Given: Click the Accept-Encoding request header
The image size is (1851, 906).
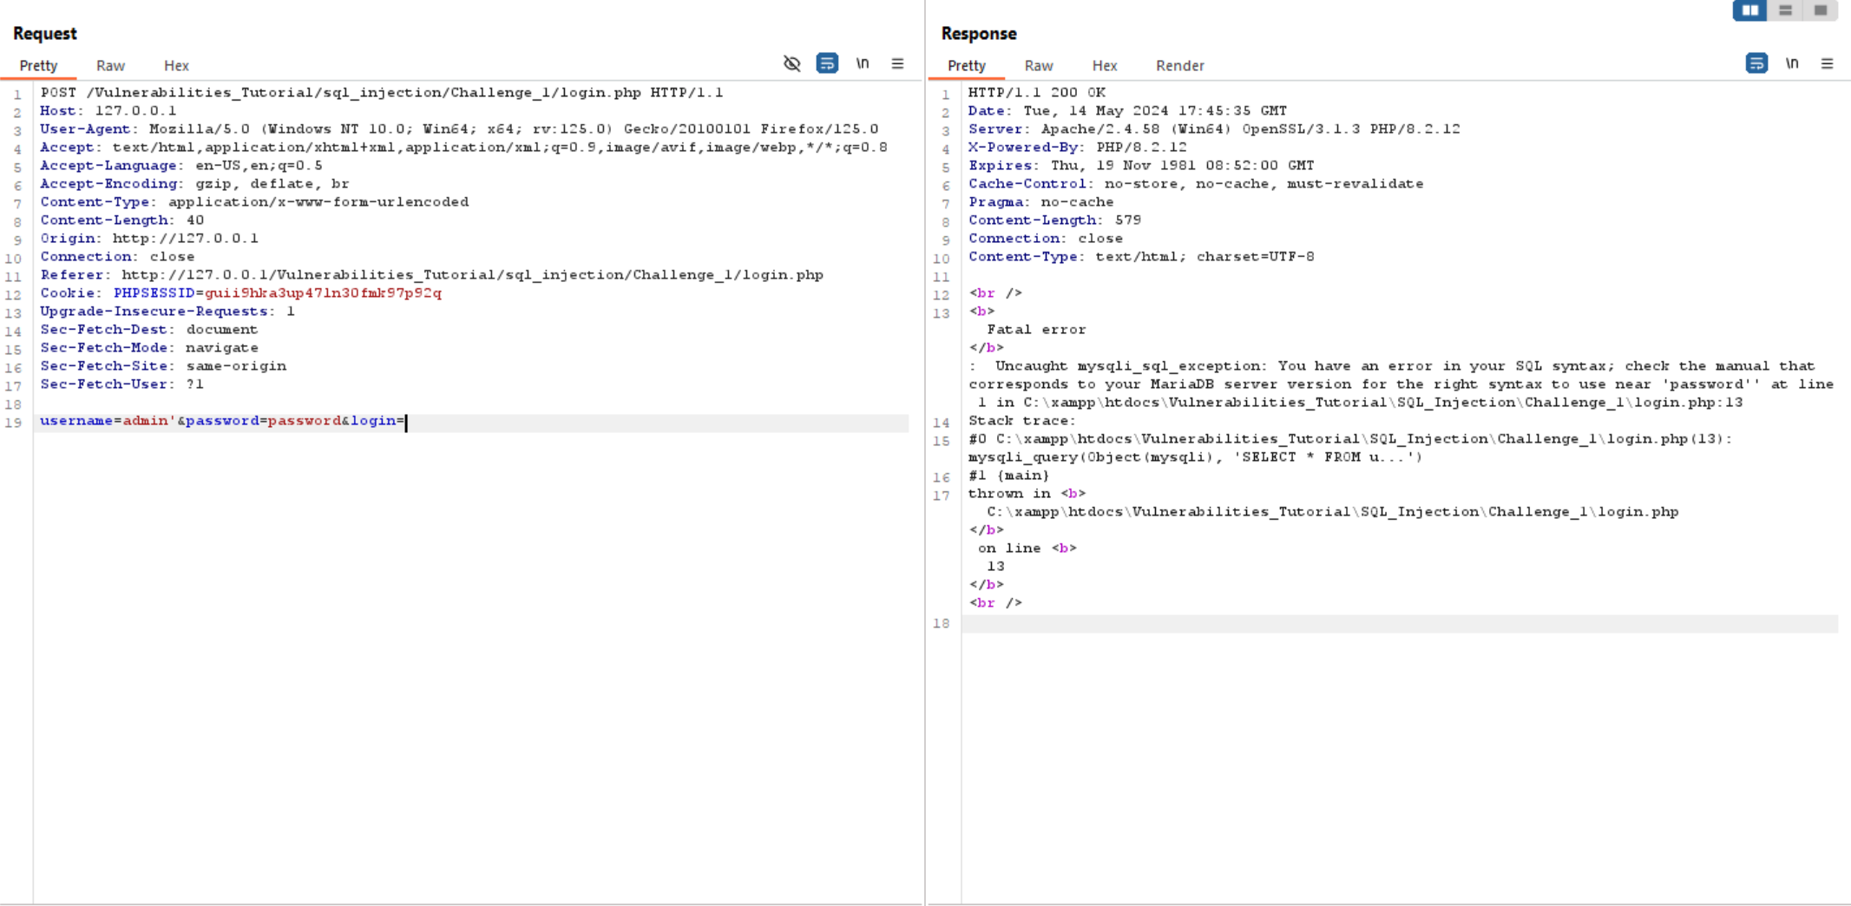Looking at the screenshot, I should 194,184.
